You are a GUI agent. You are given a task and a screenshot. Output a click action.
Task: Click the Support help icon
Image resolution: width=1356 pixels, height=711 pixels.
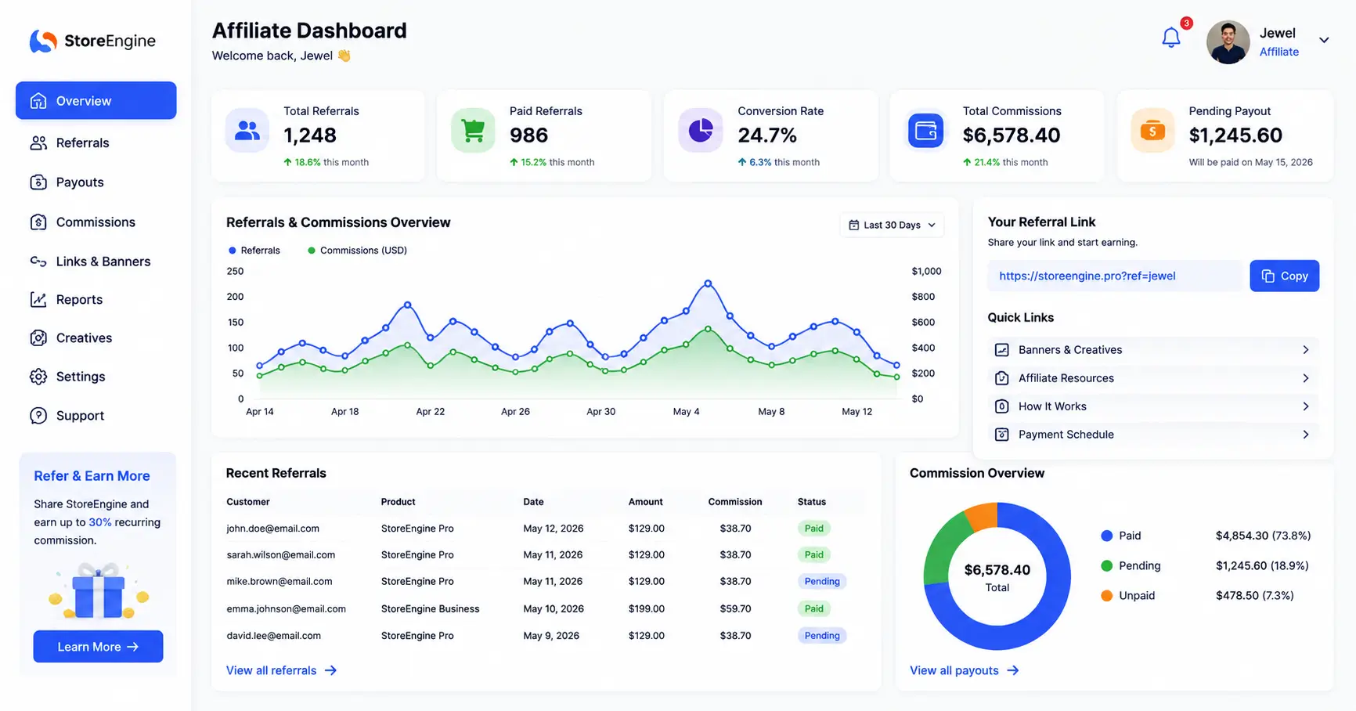(38, 416)
